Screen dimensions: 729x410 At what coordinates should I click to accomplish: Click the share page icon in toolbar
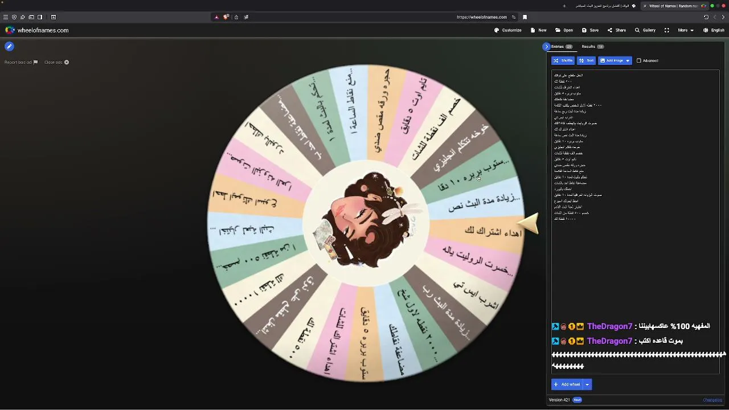pos(236,17)
